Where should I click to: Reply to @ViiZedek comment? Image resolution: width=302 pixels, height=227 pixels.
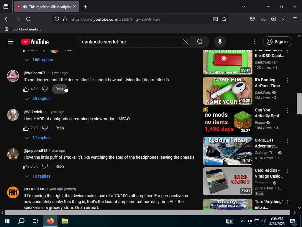(60, 128)
